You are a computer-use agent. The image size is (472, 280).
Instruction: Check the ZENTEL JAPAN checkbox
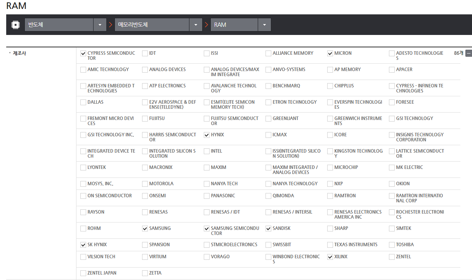(83, 273)
